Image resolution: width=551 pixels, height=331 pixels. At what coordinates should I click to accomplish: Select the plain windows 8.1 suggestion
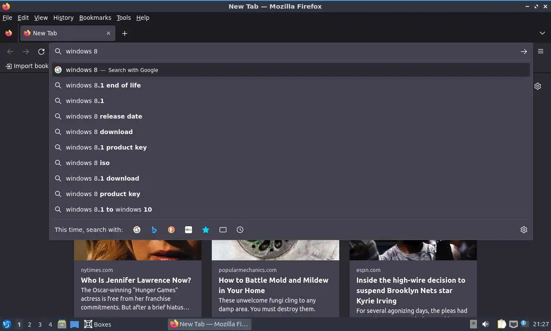tap(291, 101)
